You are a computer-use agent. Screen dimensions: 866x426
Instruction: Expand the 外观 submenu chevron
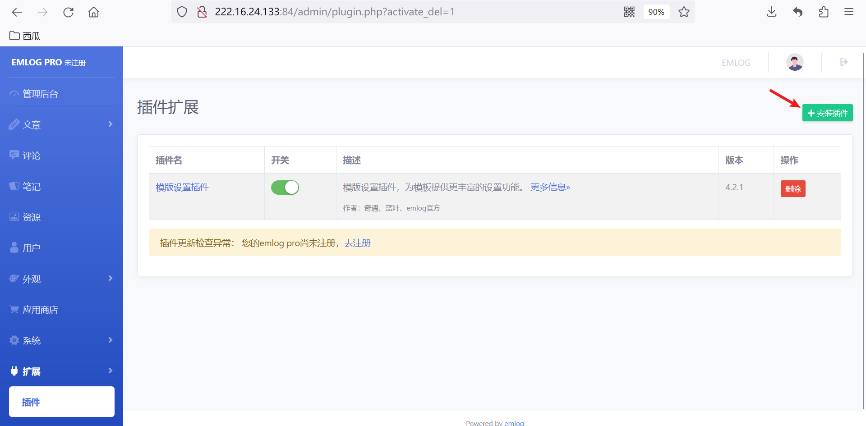(x=111, y=278)
